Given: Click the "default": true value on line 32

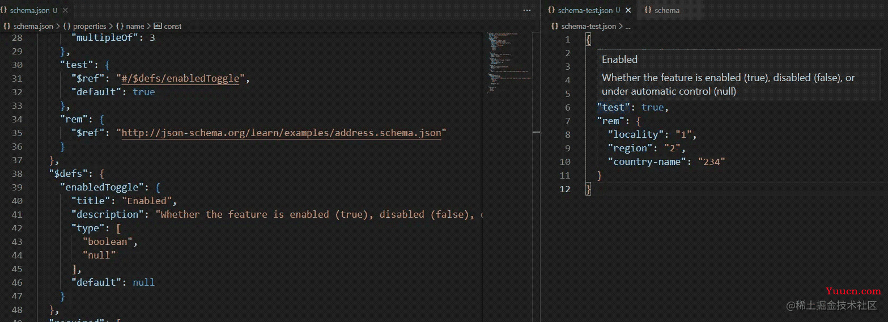Looking at the screenshot, I should [x=144, y=92].
